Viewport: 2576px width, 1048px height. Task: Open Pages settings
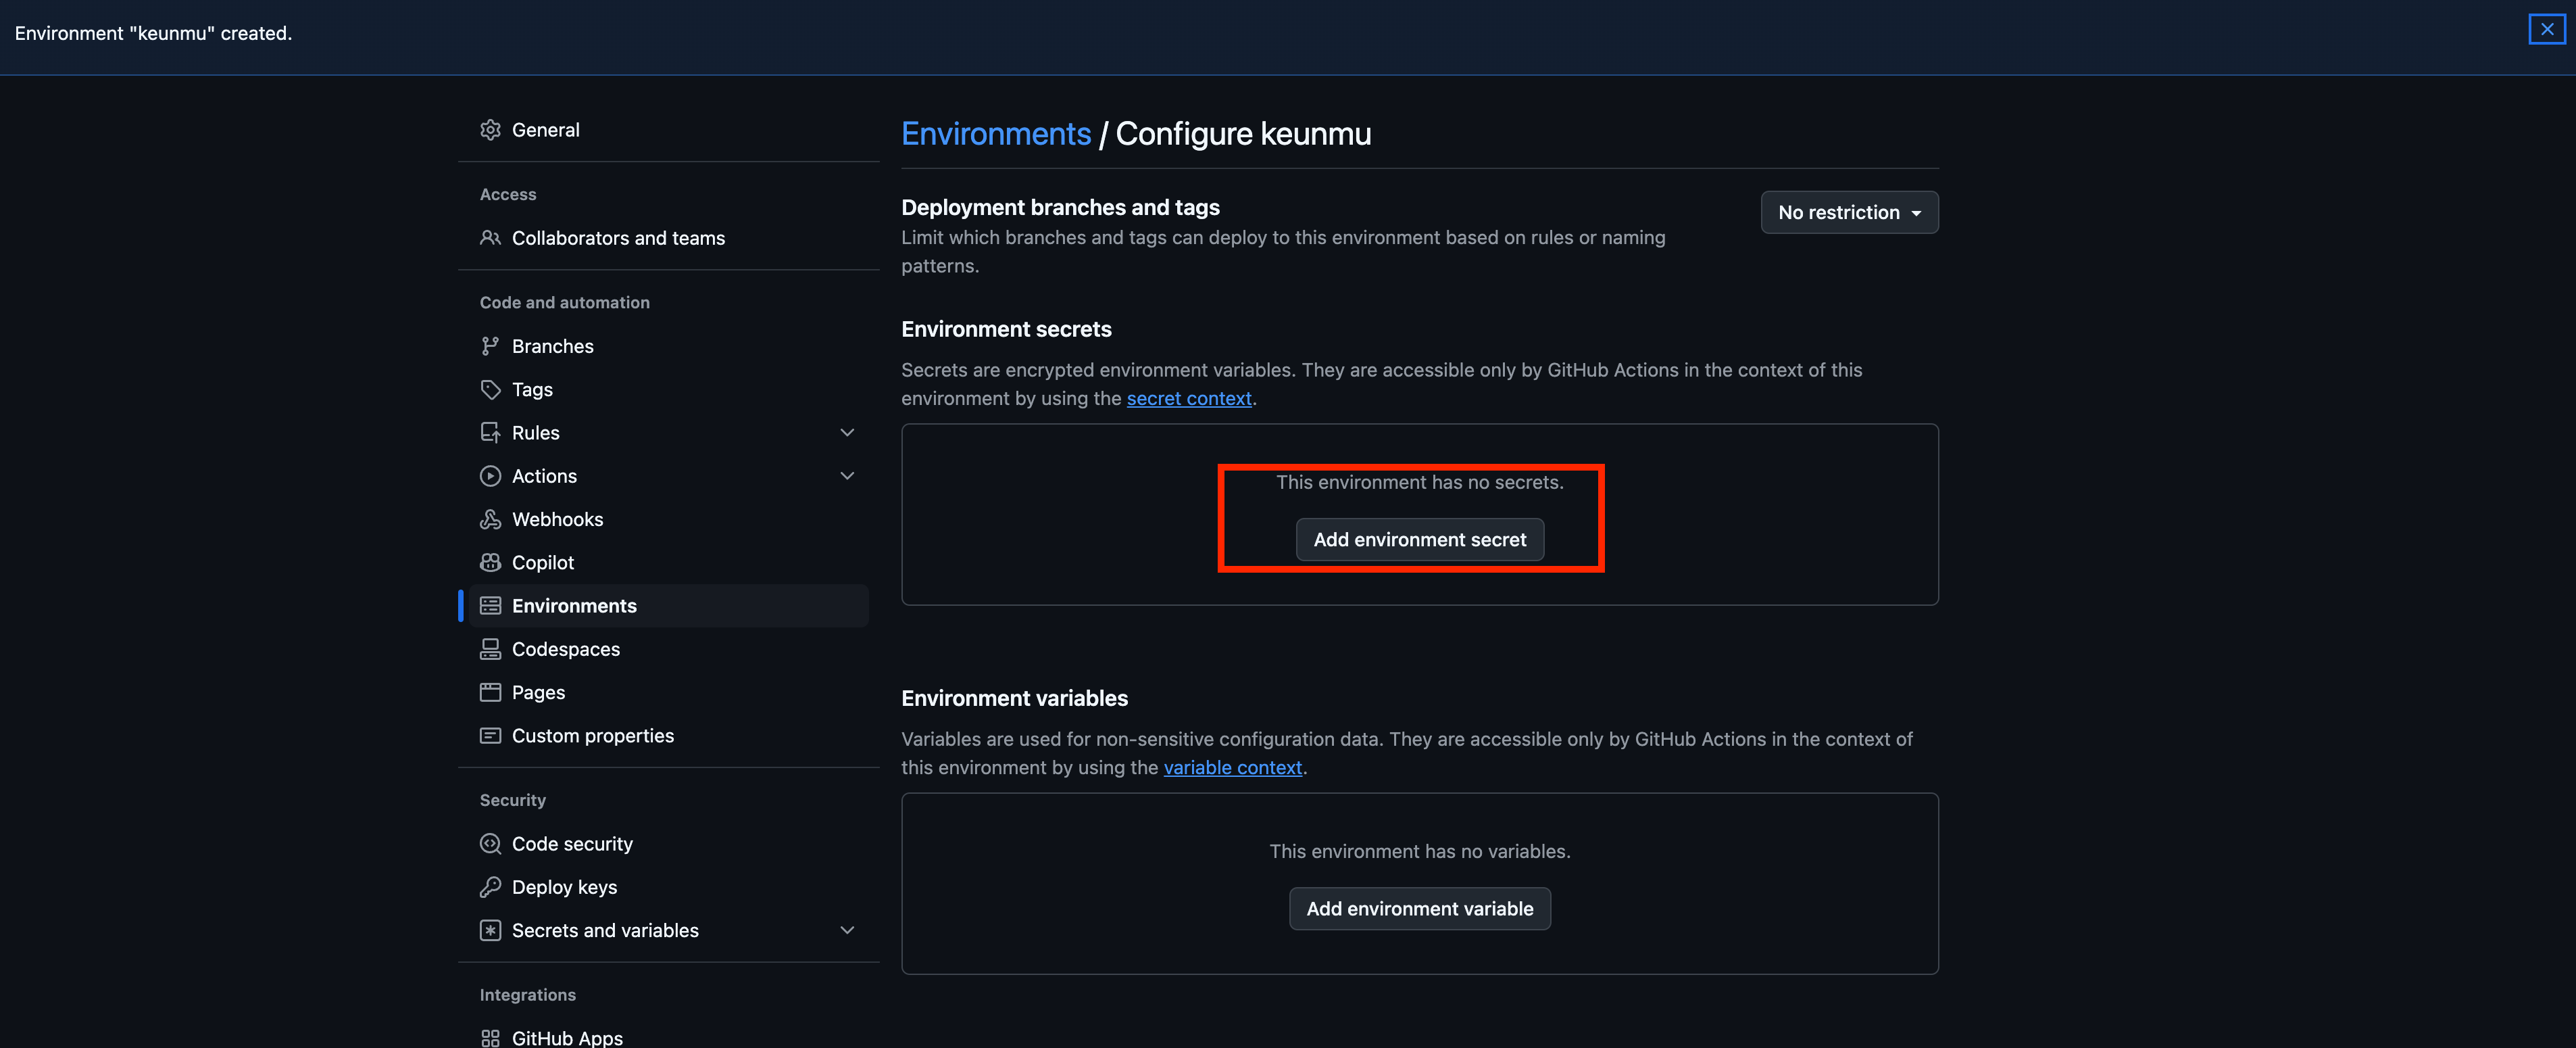click(668, 692)
